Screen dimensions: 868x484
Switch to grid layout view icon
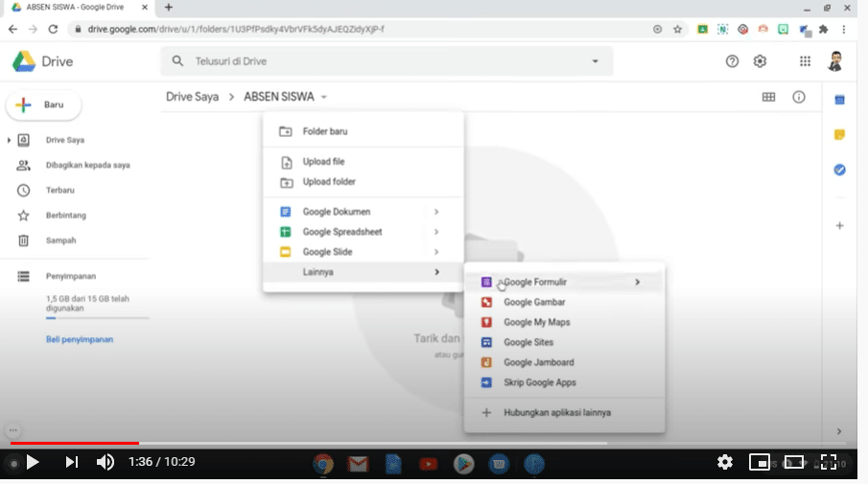pyautogui.click(x=768, y=97)
